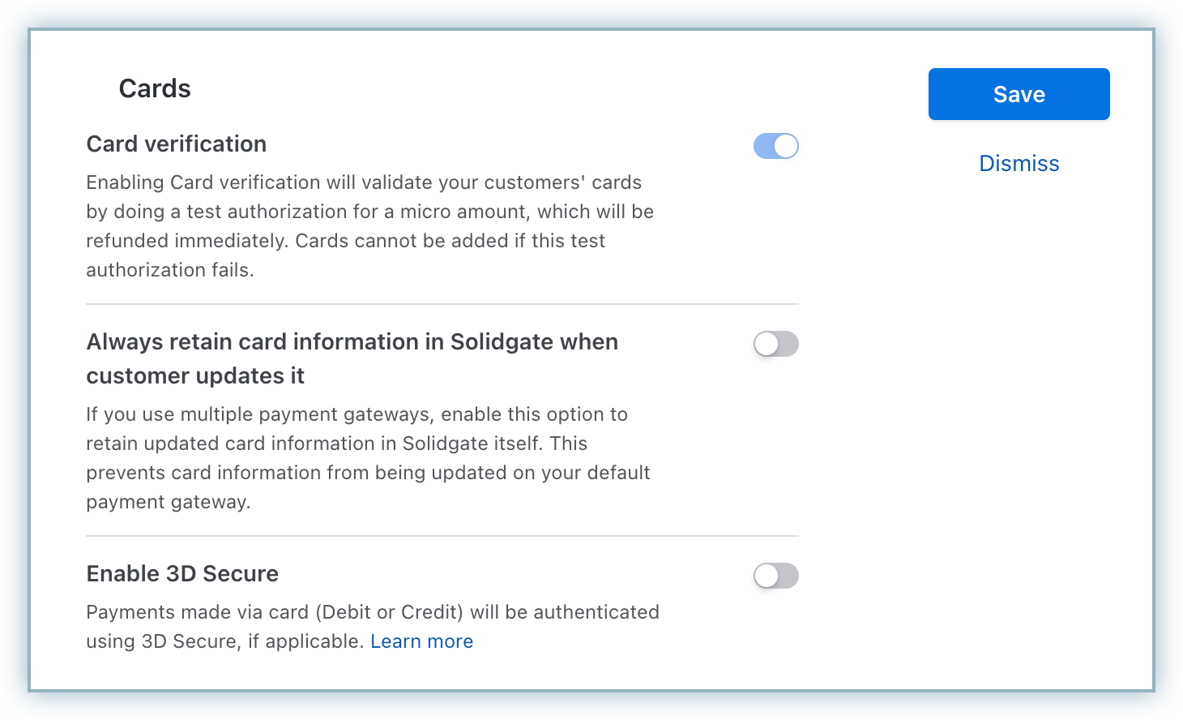Click the divider above Enable 3D Secure
Viewport: 1183px width, 720px height.
pyautogui.click(x=442, y=536)
